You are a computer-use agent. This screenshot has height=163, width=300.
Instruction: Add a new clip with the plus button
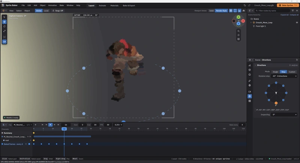[35, 125]
